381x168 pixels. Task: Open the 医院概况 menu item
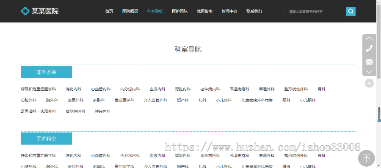click(x=130, y=11)
